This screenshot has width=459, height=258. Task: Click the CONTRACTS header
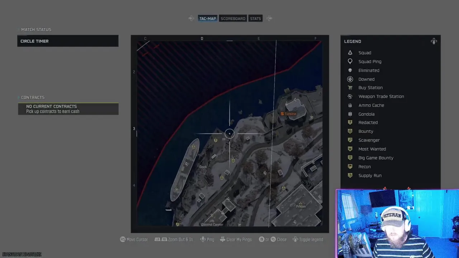[33, 97]
